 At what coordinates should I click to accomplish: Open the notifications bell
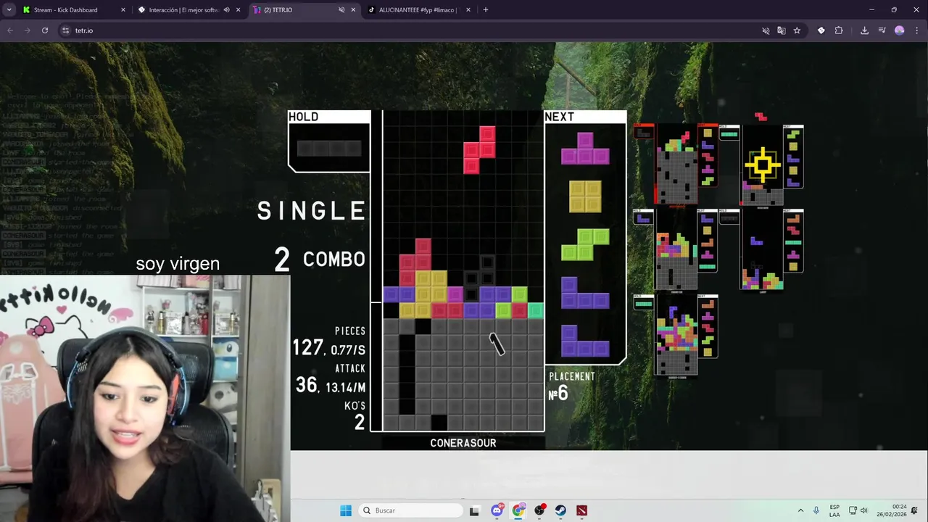tap(915, 510)
